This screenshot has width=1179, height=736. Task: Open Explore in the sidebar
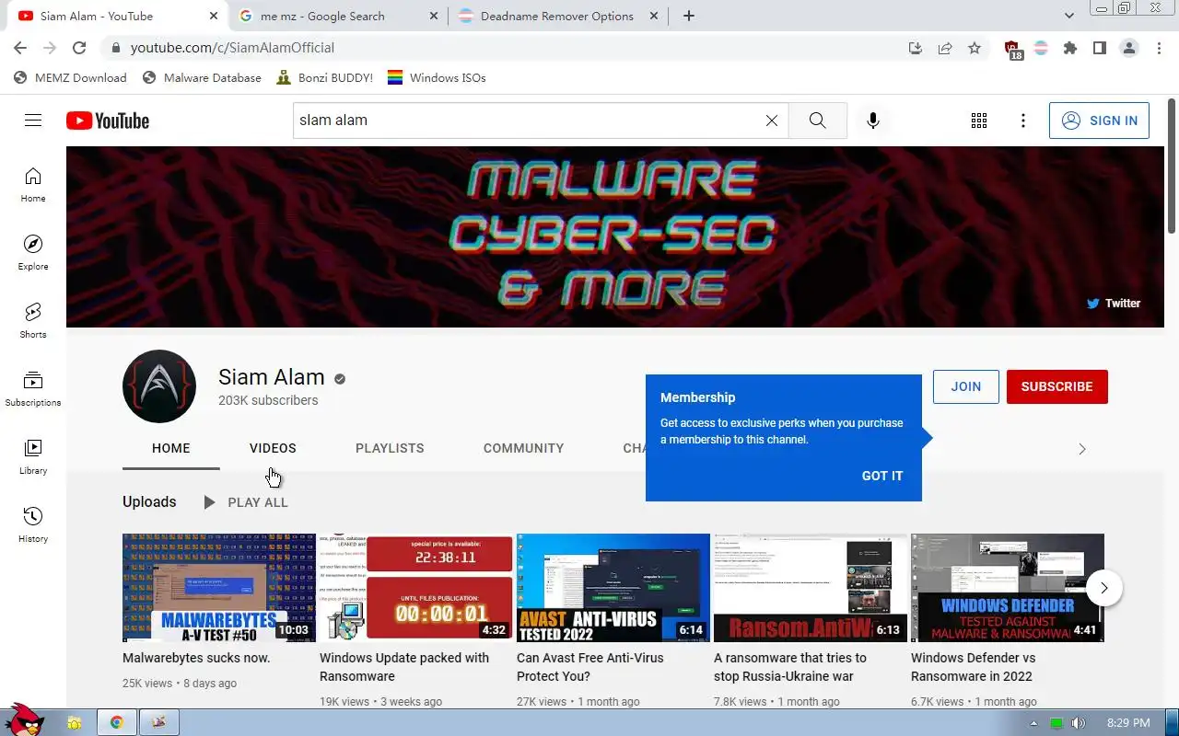33,253
